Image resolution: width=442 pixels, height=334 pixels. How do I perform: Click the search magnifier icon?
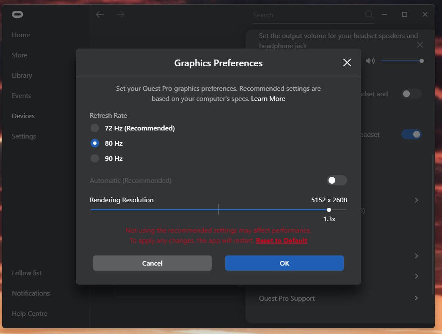pos(369,14)
